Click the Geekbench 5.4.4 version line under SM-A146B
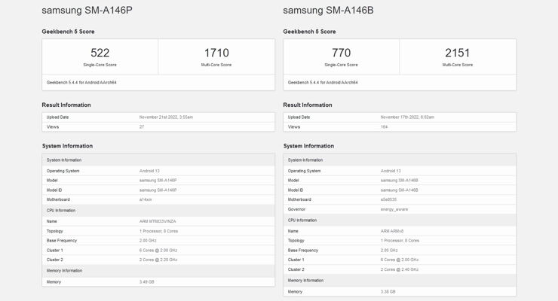558x301 pixels. [x=323, y=82]
